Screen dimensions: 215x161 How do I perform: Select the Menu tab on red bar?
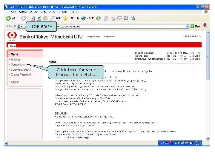coord(12,46)
